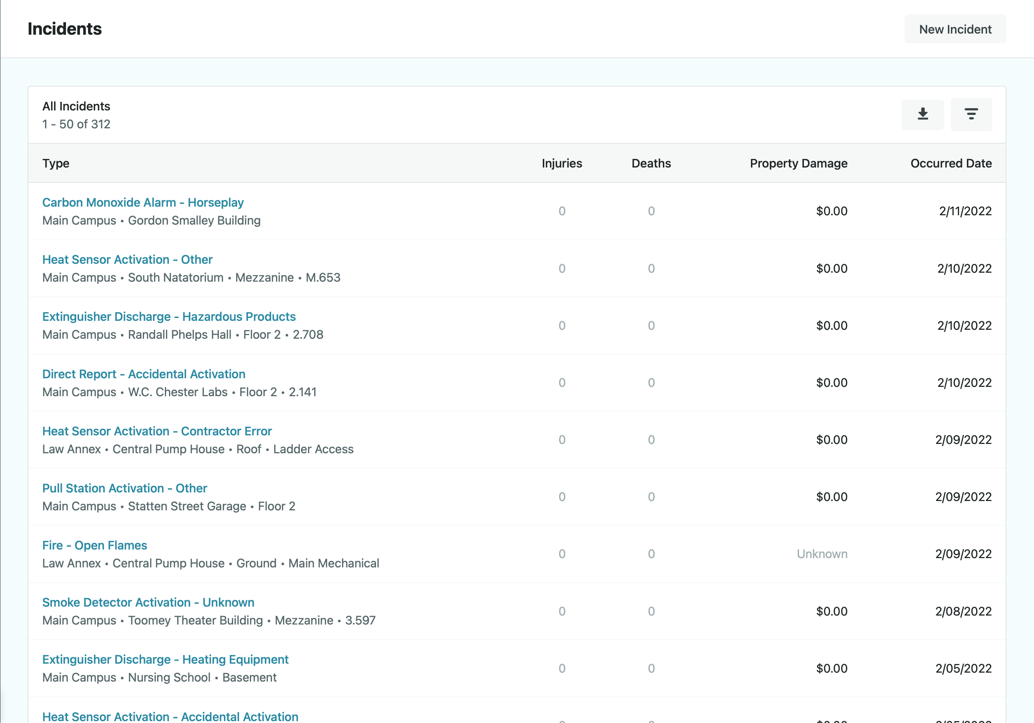Image resolution: width=1034 pixels, height=723 pixels.
Task: Click the Type column header
Action: click(56, 163)
